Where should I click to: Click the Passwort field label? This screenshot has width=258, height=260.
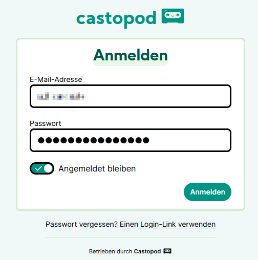[45, 123]
